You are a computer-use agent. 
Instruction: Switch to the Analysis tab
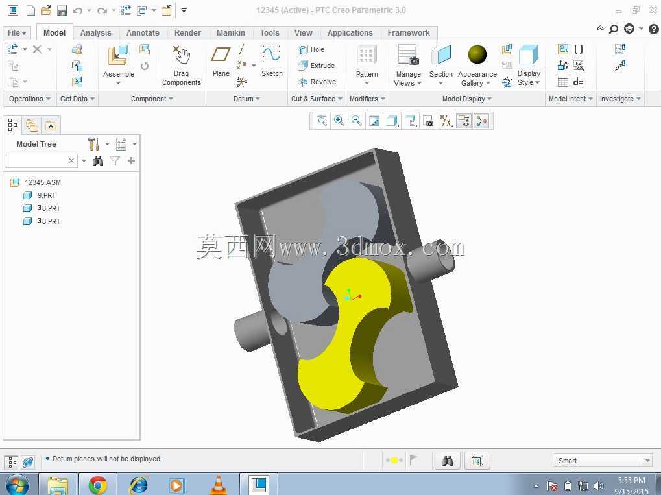pos(96,33)
